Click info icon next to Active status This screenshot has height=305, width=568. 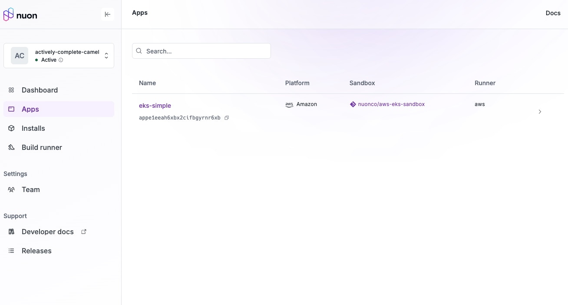tap(61, 60)
